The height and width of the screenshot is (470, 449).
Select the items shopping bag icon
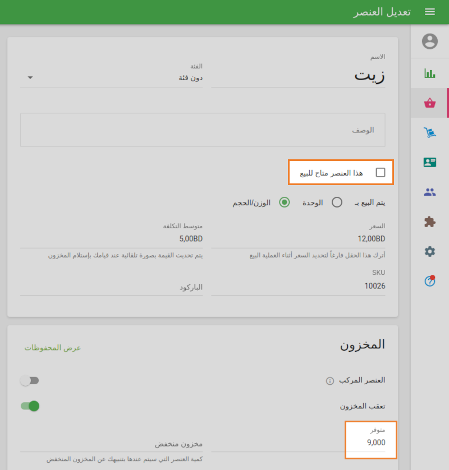(x=429, y=103)
